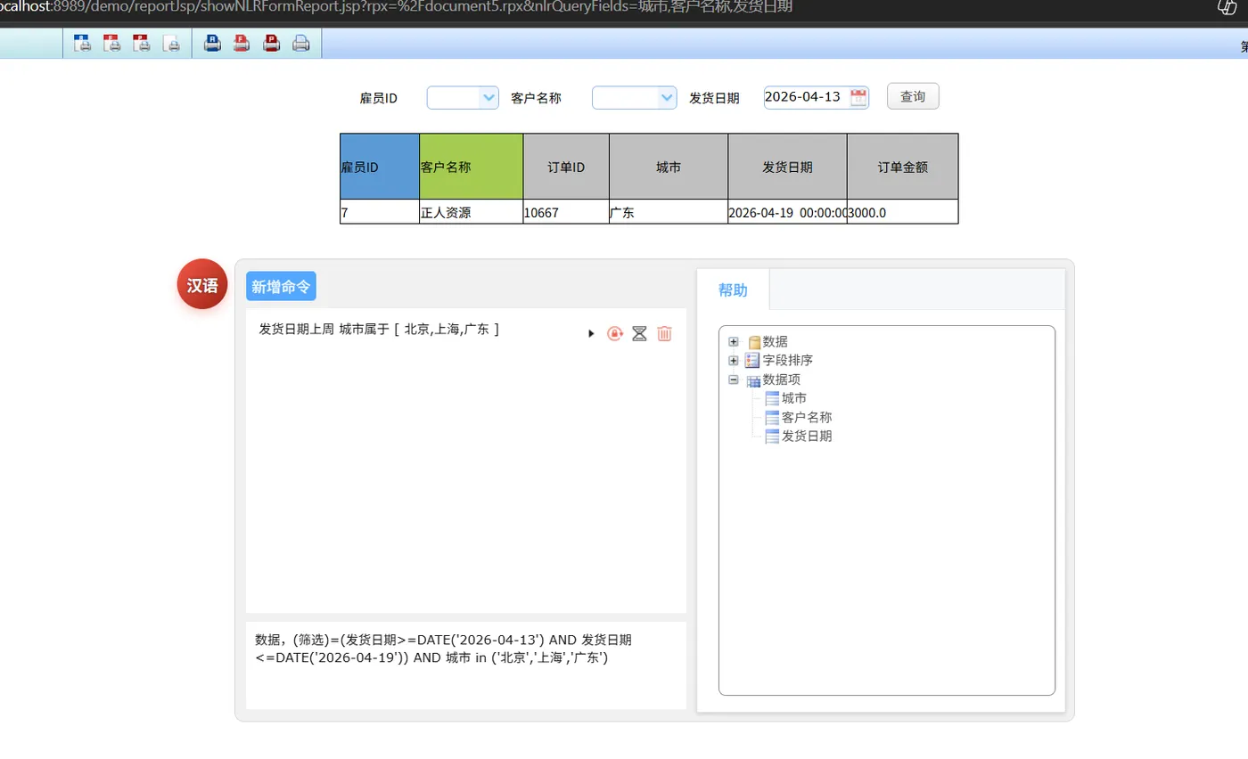Viewport: 1248px width, 759px height.
Task: Select the plain printer icon on the toolbar
Action: (x=301, y=42)
